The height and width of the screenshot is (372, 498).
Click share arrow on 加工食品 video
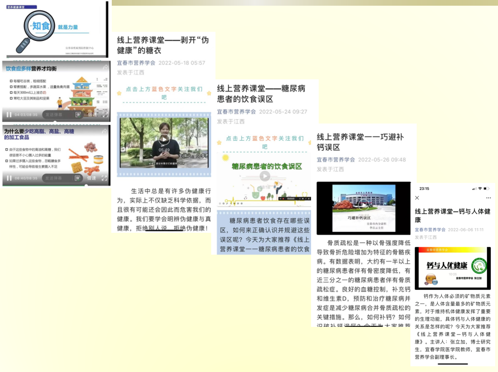[x=105, y=131]
